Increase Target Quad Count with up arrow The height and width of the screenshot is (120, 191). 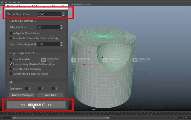pos(64,13)
